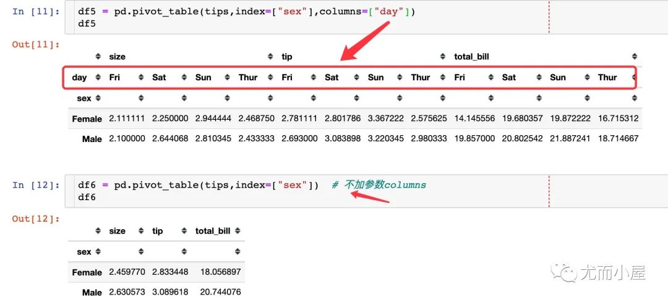Image resolution: width=668 pixels, height=302 pixels.
Task: Select cell value 18.056897 in Out[12]
Action: (220, 272)
